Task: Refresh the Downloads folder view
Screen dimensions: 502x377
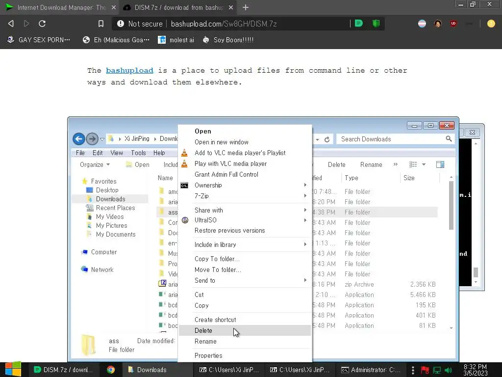Action: [x=327, y=139]
